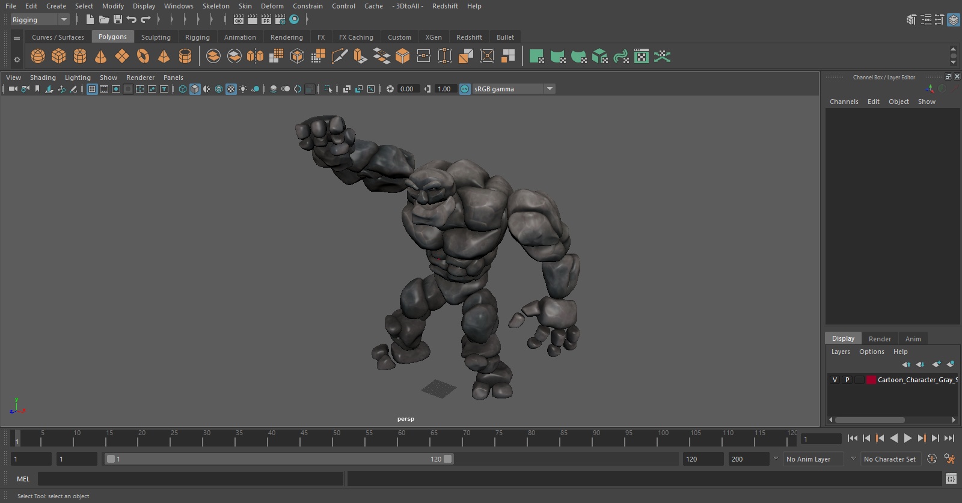The width and height of the screenshot is (962, 503).
Task: Switch to the Sculpting shelf tab
Action: (x=156, y=37)
